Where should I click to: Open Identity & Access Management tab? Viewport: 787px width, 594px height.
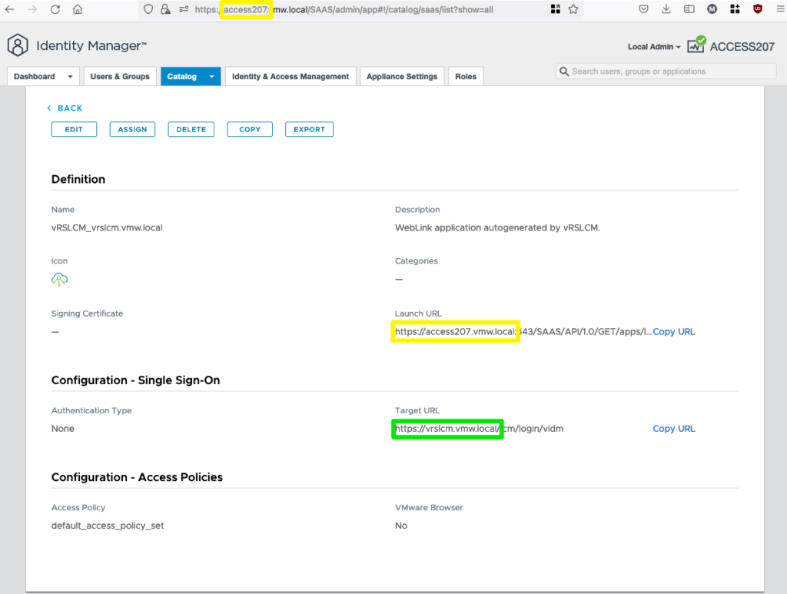point(291,76)
